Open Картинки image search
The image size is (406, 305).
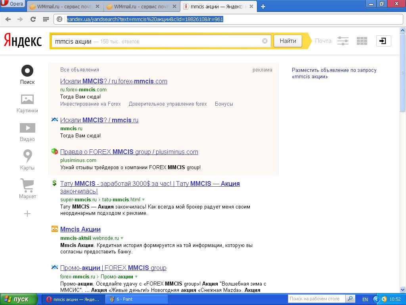[x=27, y=104]
